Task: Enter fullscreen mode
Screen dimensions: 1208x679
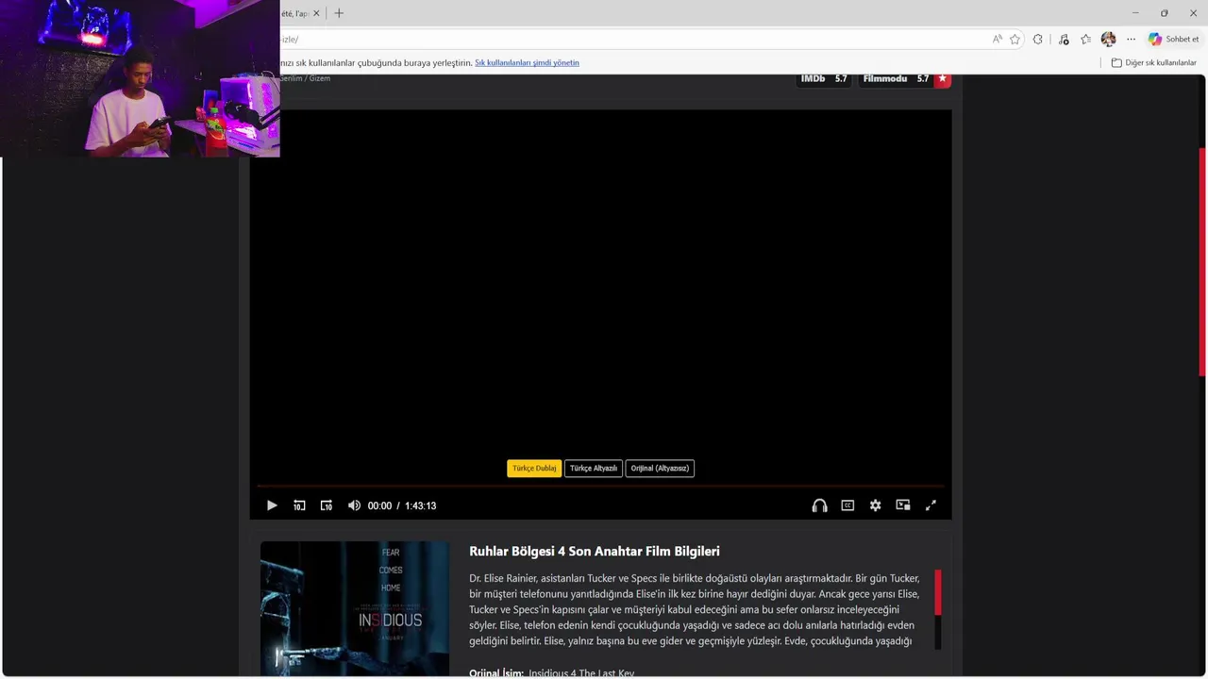Action: (x=931, y=505)
